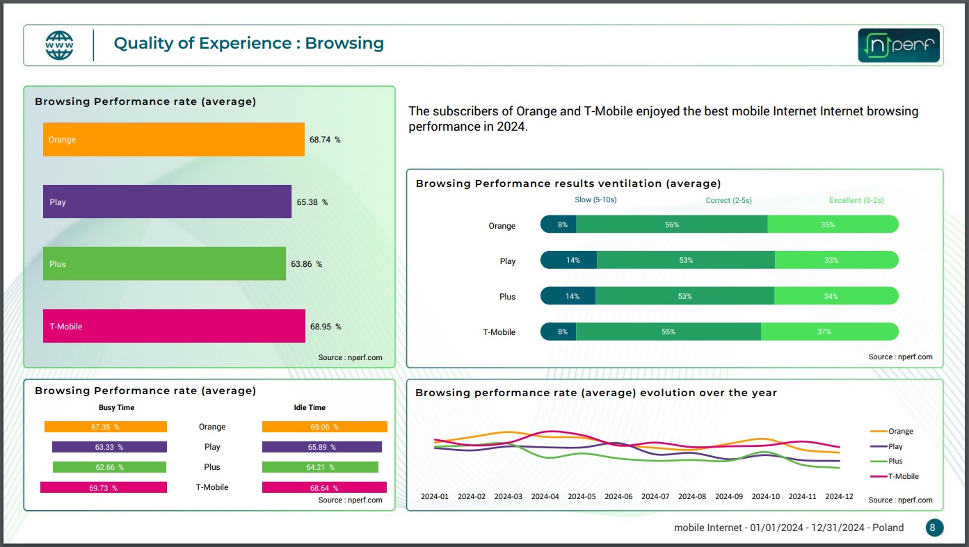The height and width of the screenshot is (547, 969).
Task: Click the 'Browsing performance rate (average) evolution' heading
Action: point(596,393)
